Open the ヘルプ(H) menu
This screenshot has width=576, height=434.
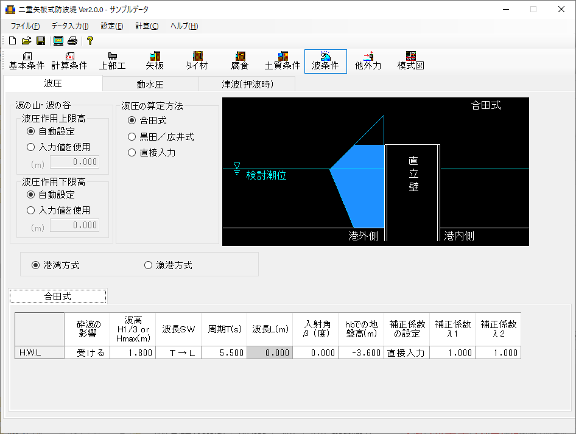click(184, 26)
